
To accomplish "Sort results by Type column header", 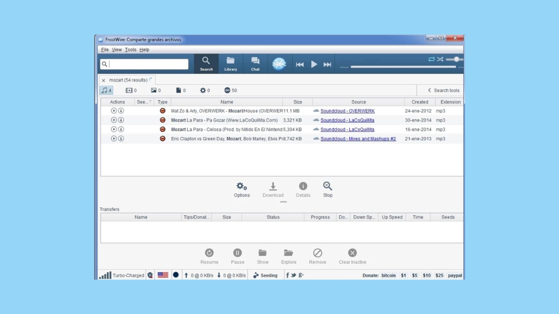I will click(162, 102).
